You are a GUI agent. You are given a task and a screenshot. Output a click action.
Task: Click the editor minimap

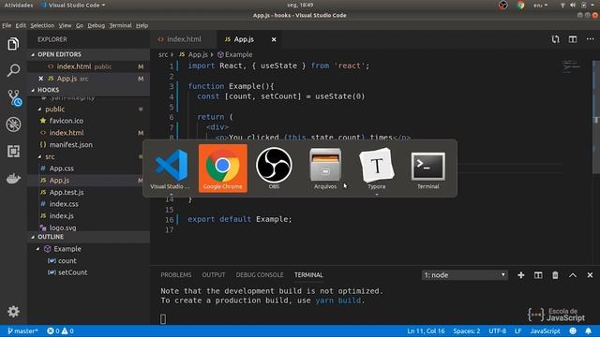coord(571,66)
